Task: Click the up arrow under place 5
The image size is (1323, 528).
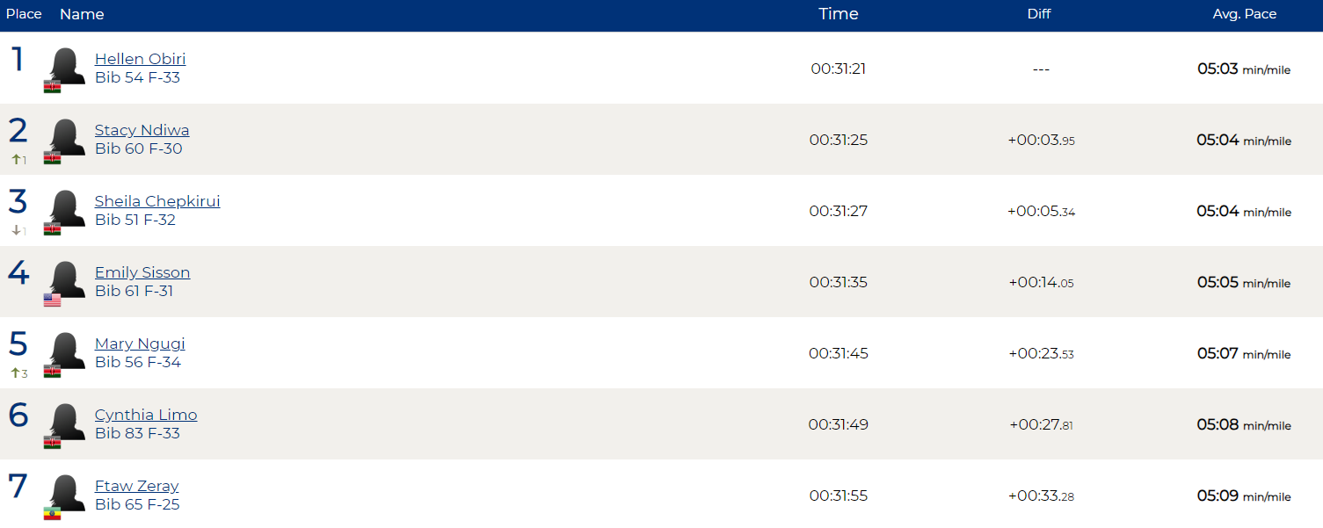Action: [16, 373]
